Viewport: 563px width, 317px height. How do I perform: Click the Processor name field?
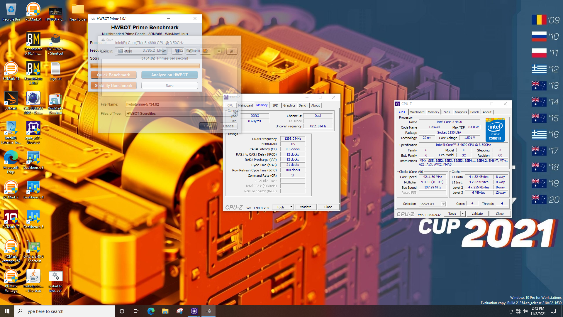pyautogui.click(x=157, y=43)
